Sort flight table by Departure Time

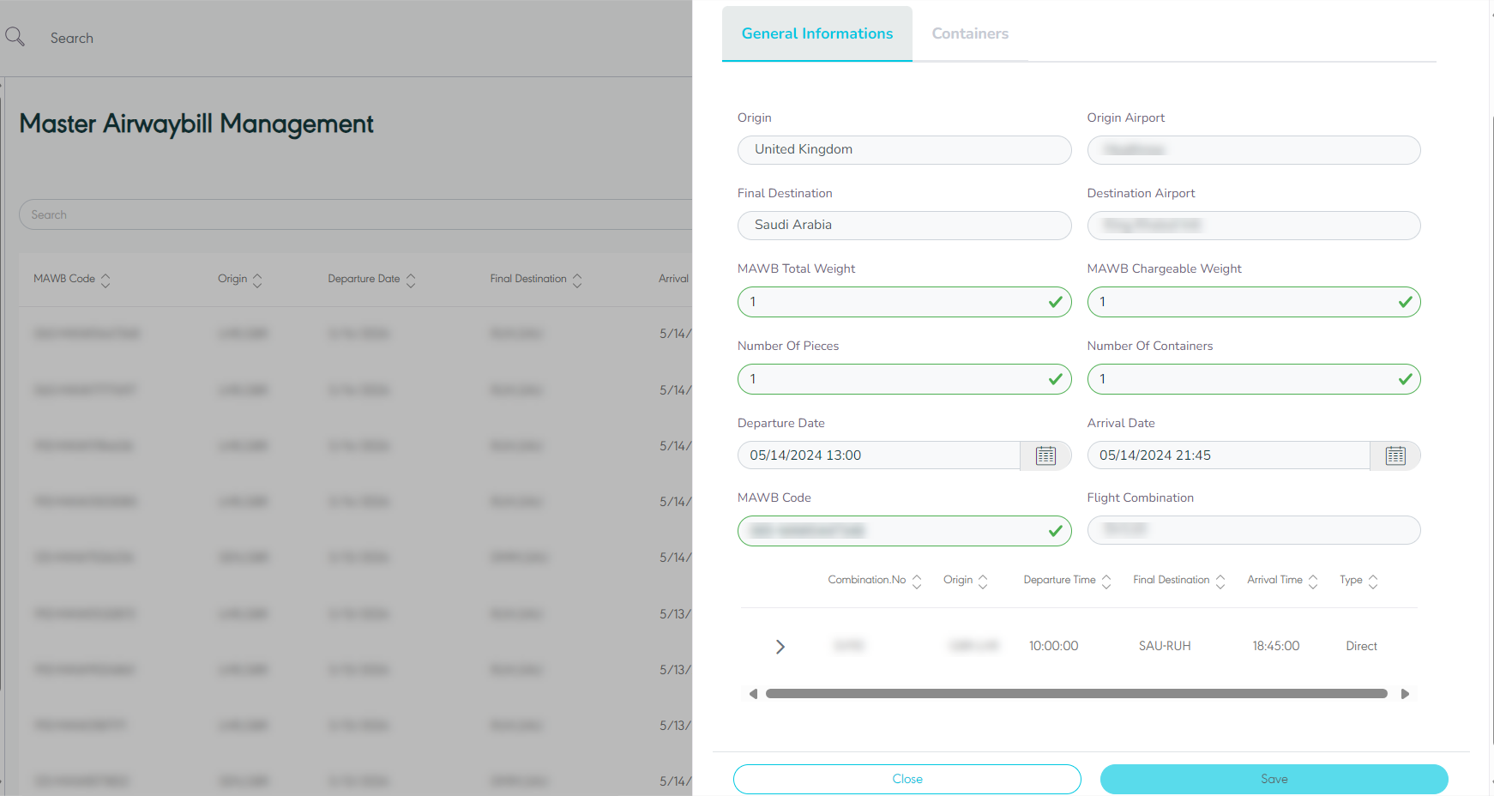[x=1106, y=582]
